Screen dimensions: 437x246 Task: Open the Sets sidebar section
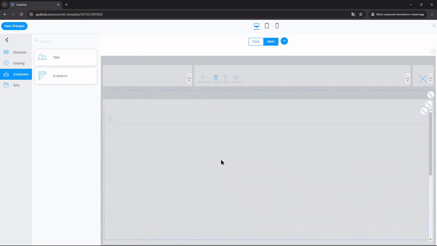point(16,85)
